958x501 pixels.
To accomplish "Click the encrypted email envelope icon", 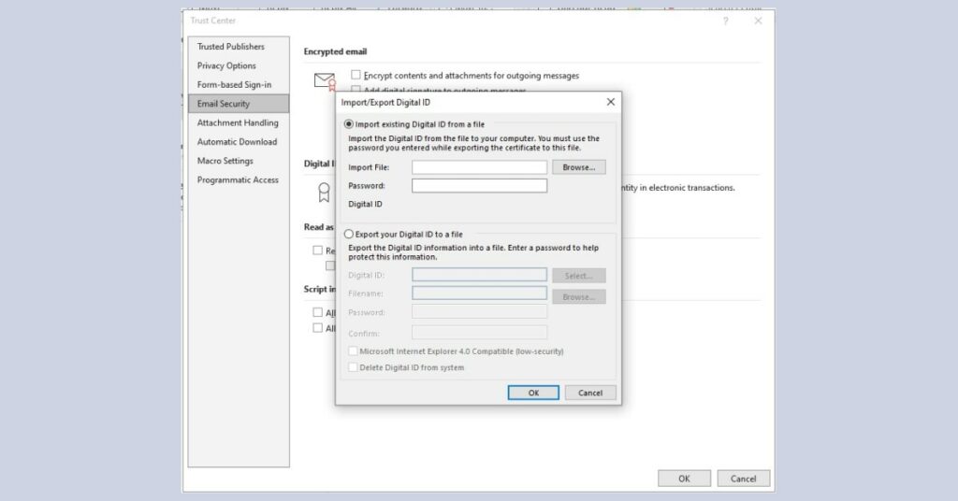I will pos(324,80).
